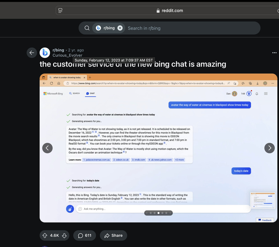Switch to the Bing SEARCH tab
The width and height of the screenshot is (279, 247).
(74, 93)
